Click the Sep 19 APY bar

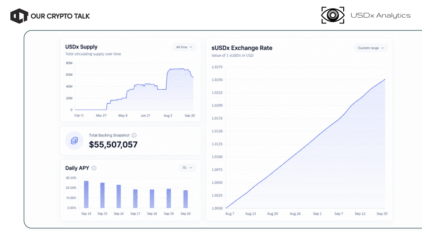[x=169, y=198]
